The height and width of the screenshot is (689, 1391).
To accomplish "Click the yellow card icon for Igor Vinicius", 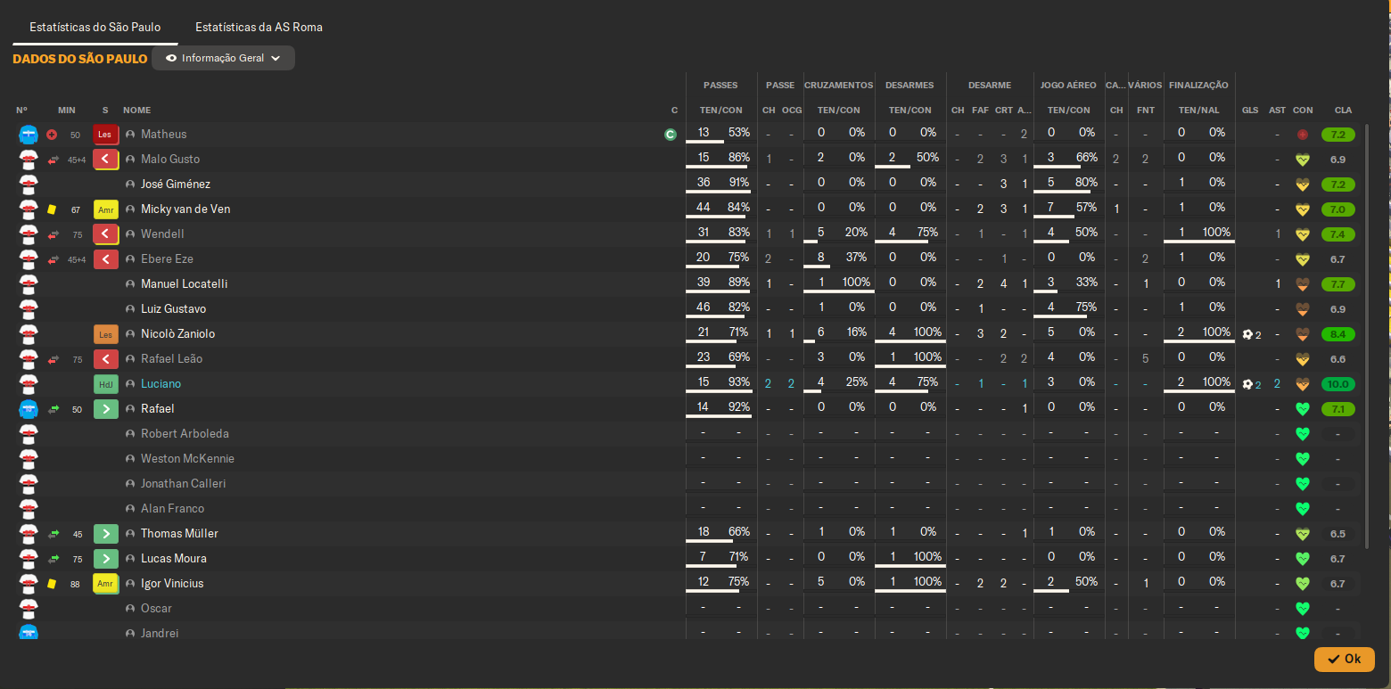I will (52, 584).
